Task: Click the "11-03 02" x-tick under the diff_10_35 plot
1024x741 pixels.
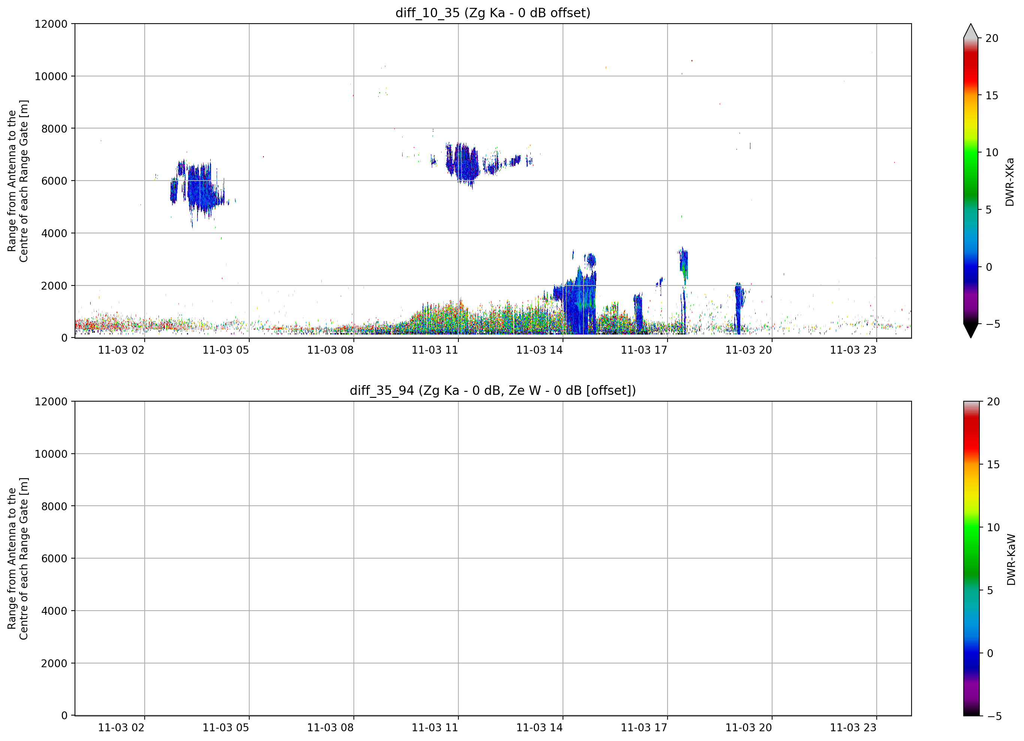Action: [x=121, y=350]
